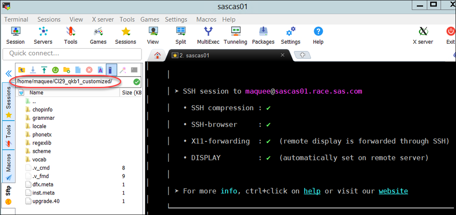
Task: Close the sascas01 terminal tab
Action: 282,55
